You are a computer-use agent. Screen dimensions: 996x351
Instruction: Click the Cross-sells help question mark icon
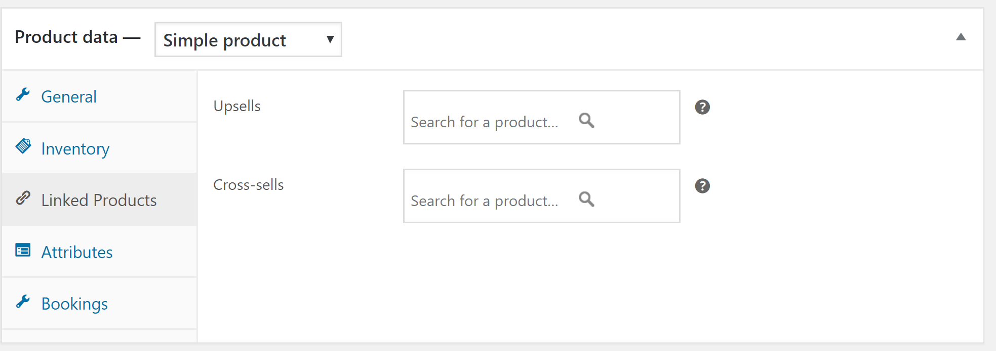(702, 186)
